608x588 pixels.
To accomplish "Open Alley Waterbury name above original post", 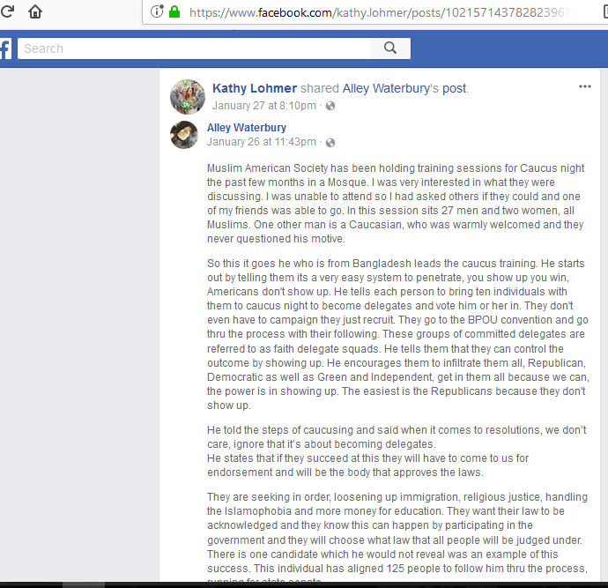I will (x=247, y=128).
